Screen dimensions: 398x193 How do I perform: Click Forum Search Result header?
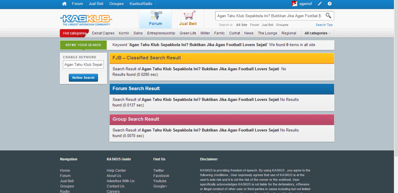point(222,89)
